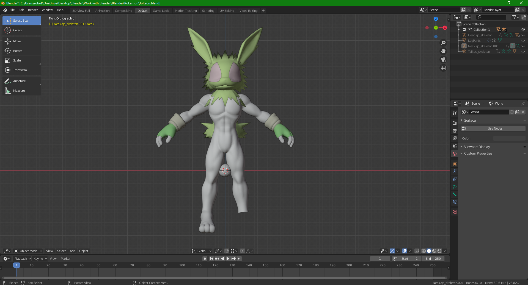Click the play animation button
Viewport: 528px width, 285px height.
pyautogui.click(x=228, y=259)
